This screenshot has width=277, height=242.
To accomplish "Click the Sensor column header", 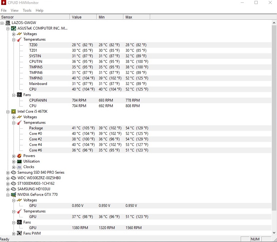I will pyautogui.click(x=35, y=17).
